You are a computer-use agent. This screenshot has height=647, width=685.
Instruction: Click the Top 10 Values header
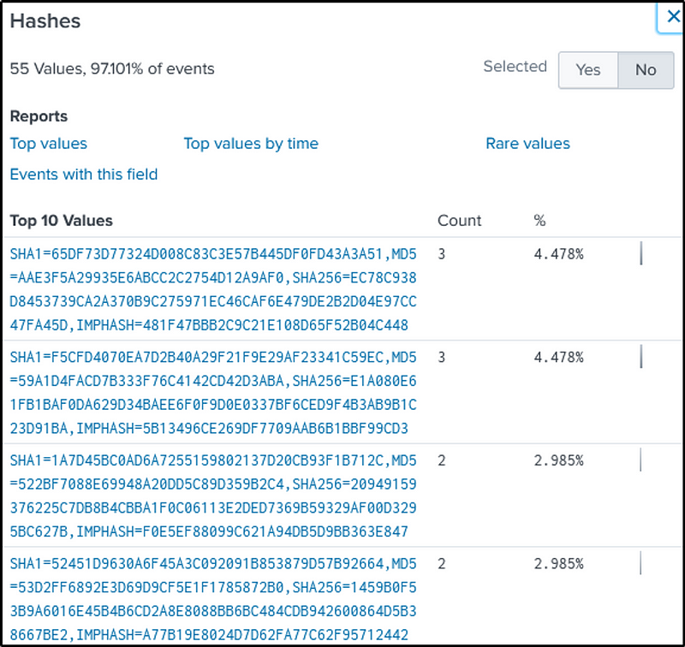tap(62, 221)
